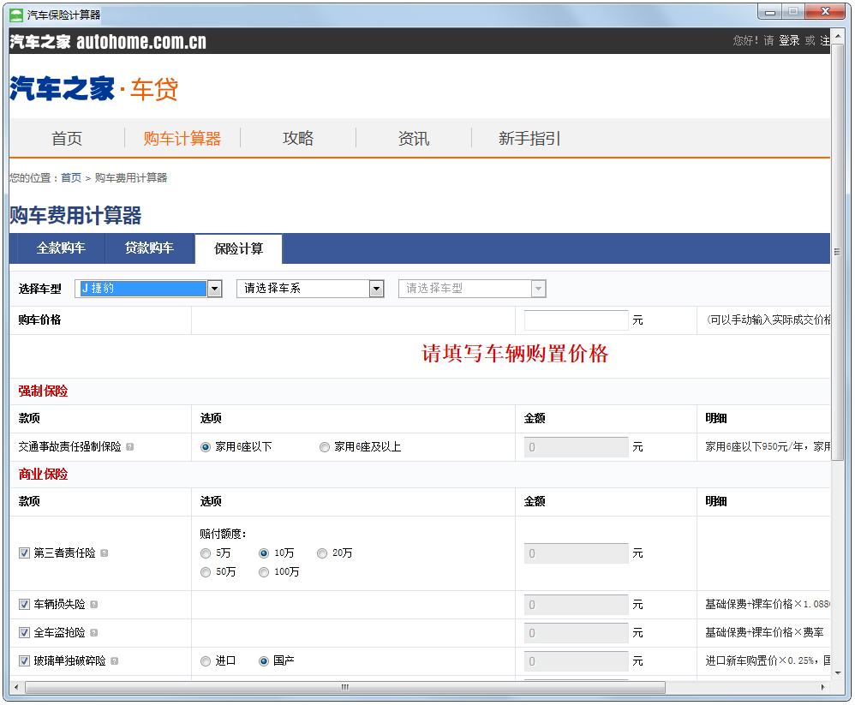Viewport: 855px width, 705px height.
Task: Switch to the 贷款购车 tab
Action: pos(149,248)
